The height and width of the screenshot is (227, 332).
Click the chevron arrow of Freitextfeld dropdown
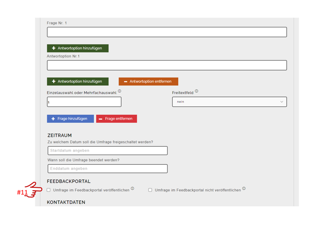[x=282, y=102]
